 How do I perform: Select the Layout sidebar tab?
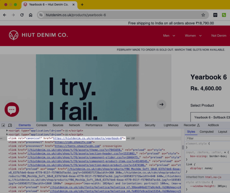222,132
